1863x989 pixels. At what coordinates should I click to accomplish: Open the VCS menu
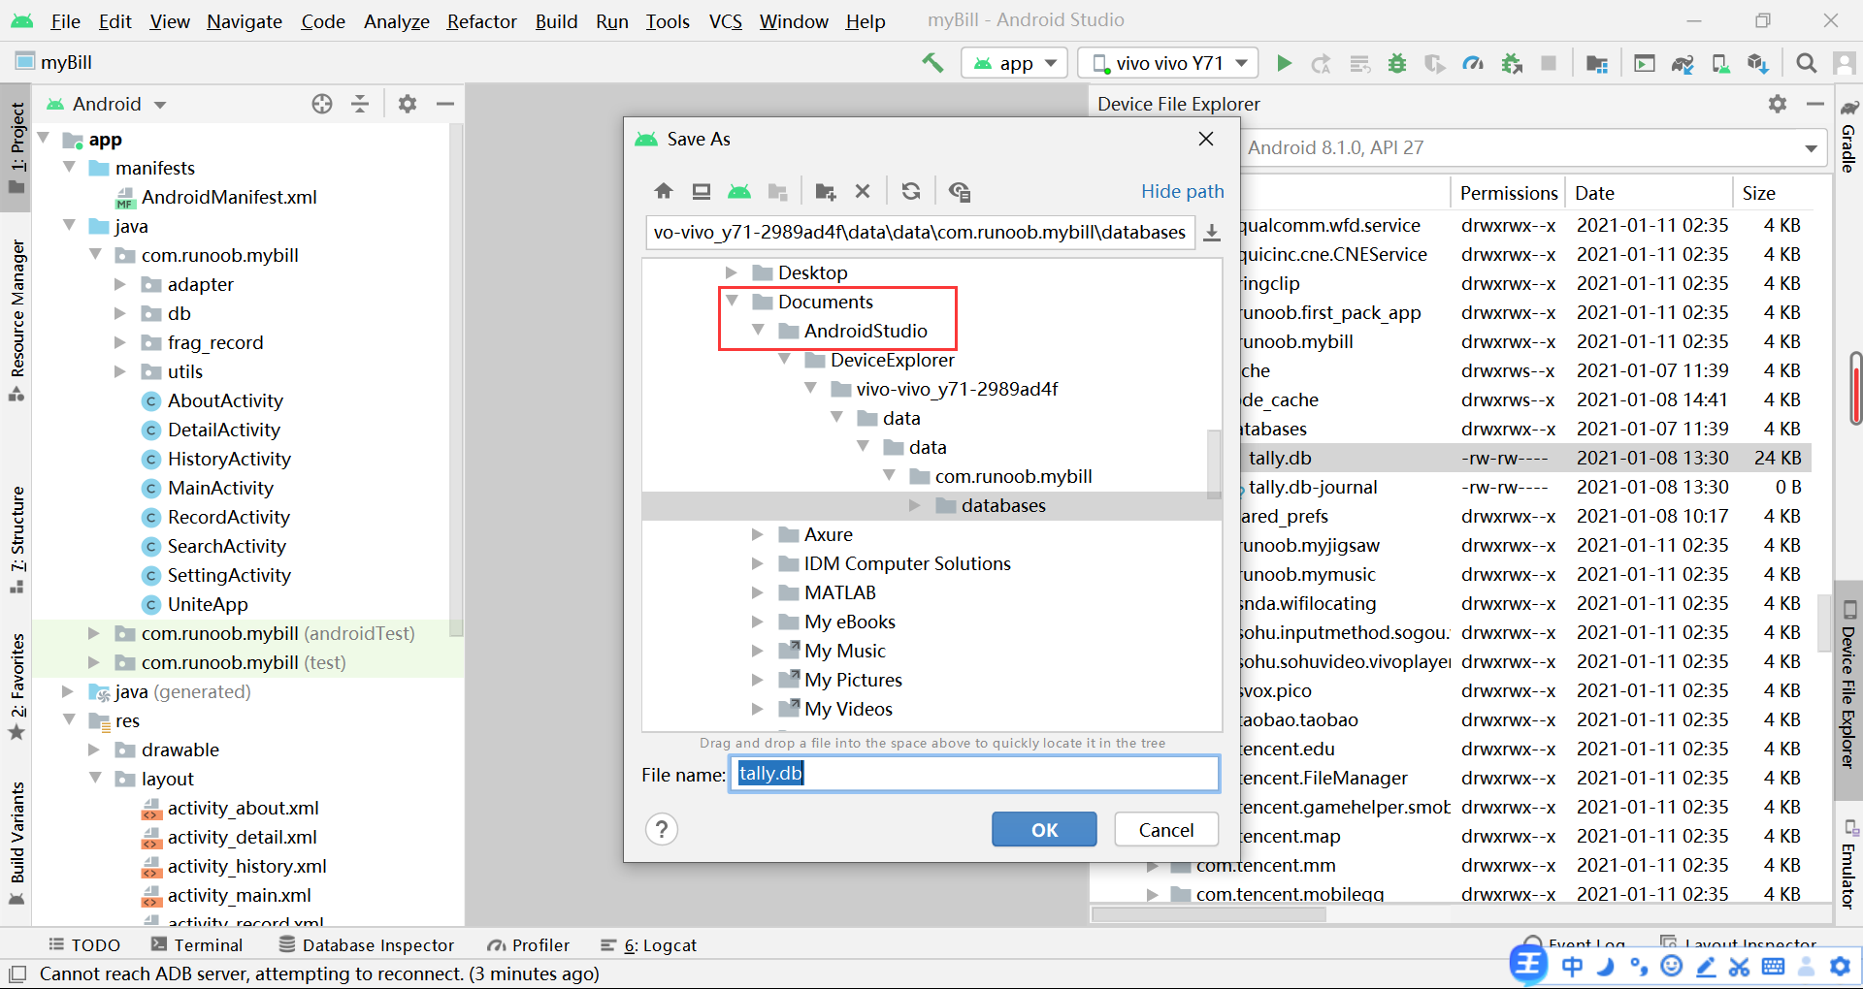725,21
